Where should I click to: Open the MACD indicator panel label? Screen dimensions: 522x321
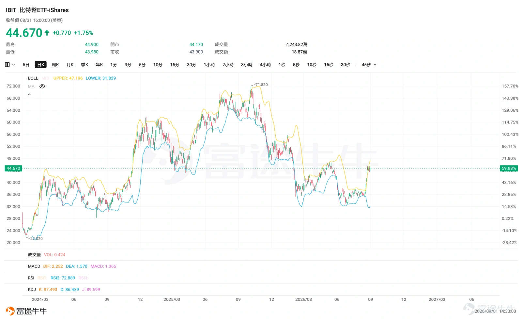[34, 266]
